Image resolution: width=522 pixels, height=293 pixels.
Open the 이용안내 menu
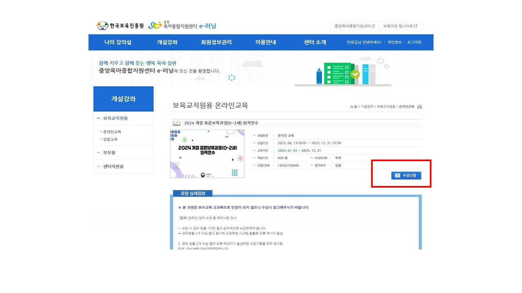click(265, 42)
